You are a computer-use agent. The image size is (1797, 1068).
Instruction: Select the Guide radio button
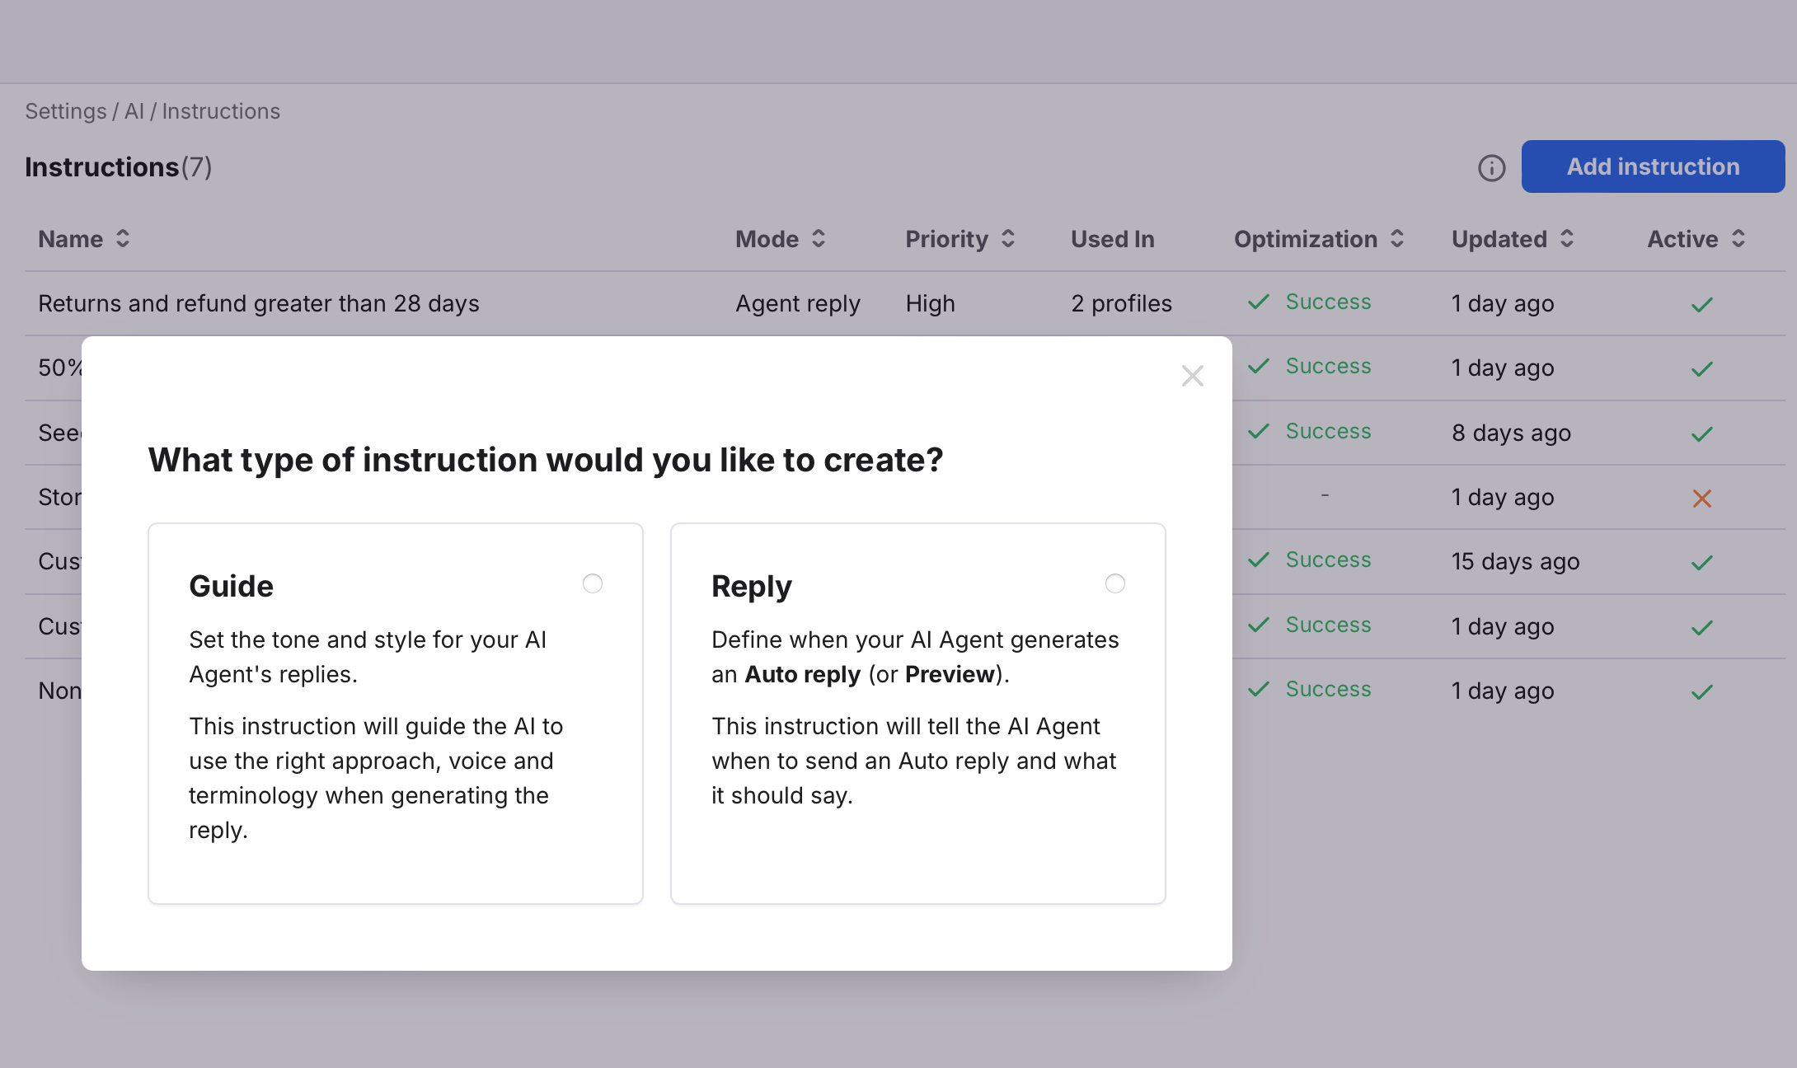point(593,583)
